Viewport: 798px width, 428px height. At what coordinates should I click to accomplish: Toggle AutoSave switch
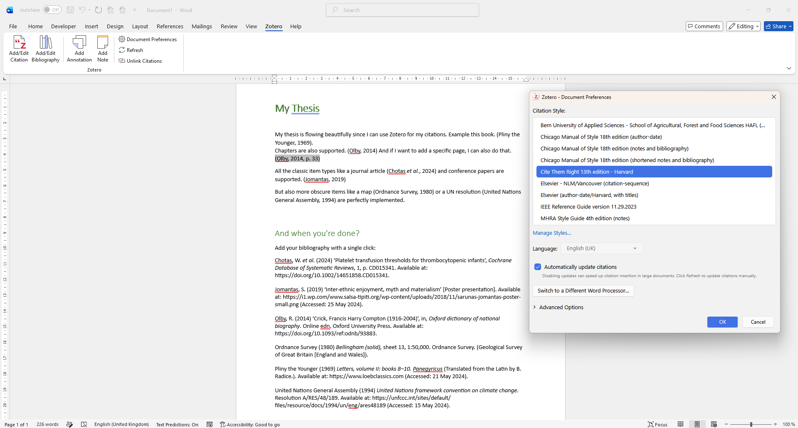[x=52, y=10]
